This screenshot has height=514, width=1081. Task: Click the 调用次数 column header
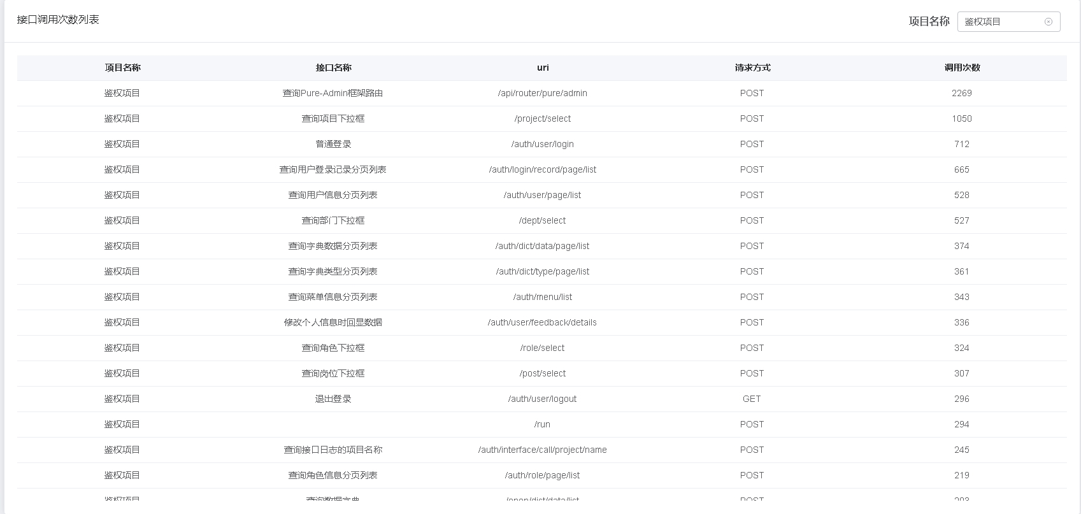coord(962,68)
